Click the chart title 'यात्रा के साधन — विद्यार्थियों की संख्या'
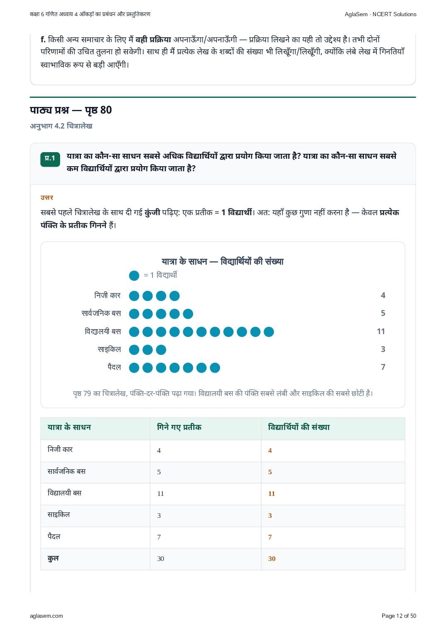Viewport: 446px width, 631px height. [x=223, y=262]
